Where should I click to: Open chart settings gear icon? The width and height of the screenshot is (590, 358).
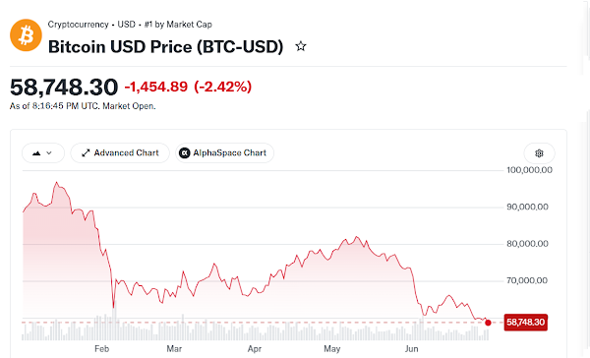pos(539,153)
